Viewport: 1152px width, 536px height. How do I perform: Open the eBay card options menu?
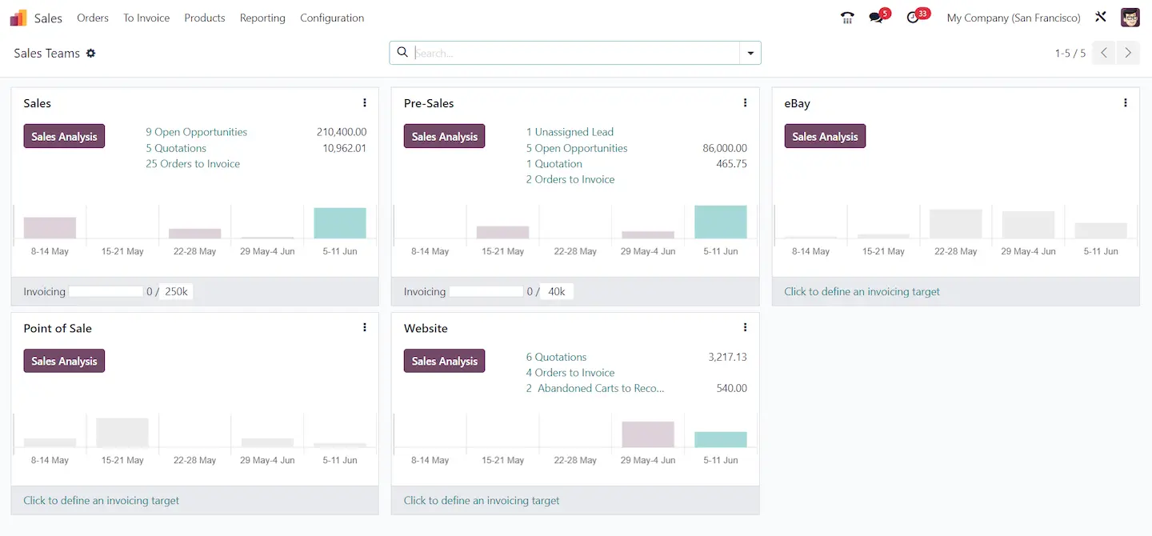pos(1126,103)
